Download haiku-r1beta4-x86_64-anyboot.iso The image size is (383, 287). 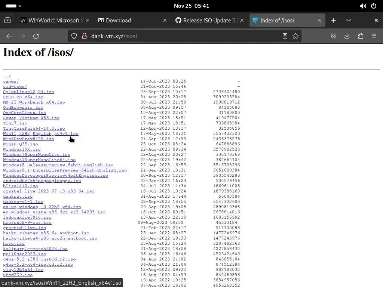click(46, 233)
